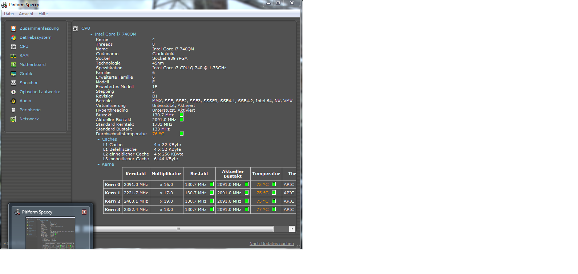Click the Kern 3 temperature green indicator
The height and width of the screenshot is (274, 578).
(x=274, y=209)
